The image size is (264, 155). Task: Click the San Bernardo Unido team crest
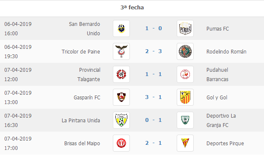(121, 28)
